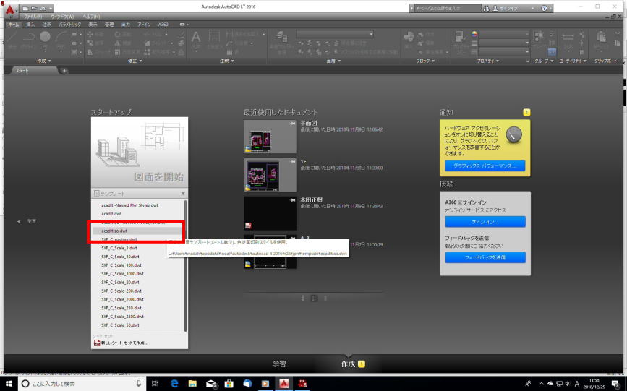Pin the 本田正樹 recent document

pyautogui.click(x=293, y=200)
